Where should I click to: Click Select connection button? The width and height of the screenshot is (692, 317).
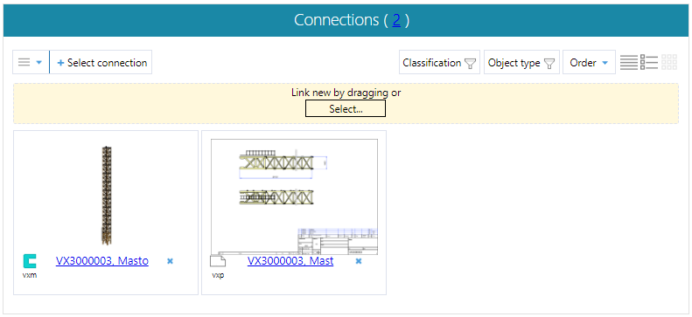pos(101,63)
